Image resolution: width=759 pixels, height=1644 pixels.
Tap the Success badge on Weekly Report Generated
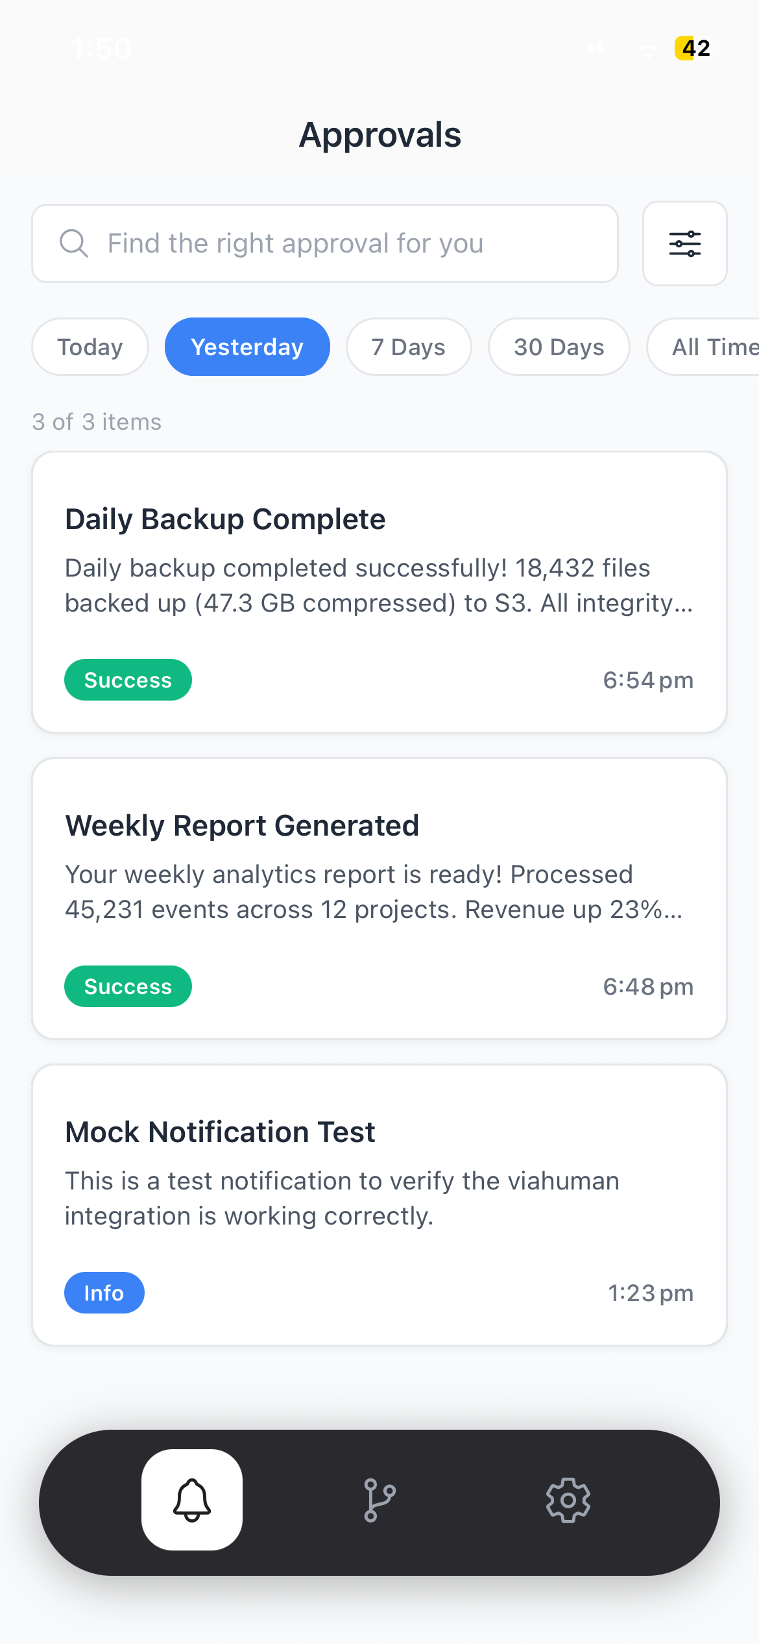coord(128,986)
